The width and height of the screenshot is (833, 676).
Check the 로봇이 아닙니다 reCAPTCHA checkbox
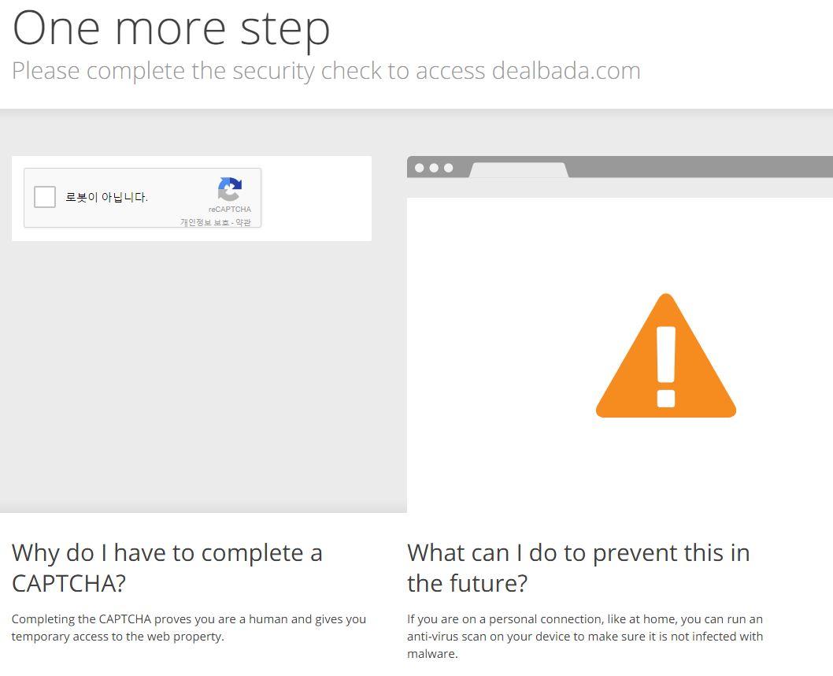point(45,197)
